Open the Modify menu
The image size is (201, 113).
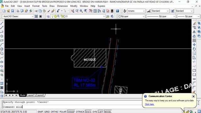point(74,6)
